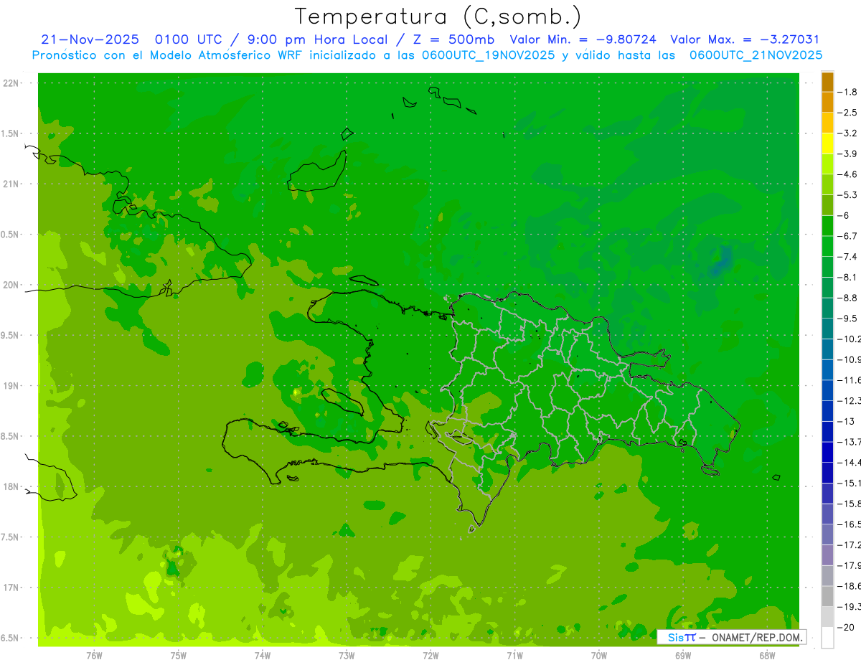Click white swatch below -20 on colorbar
Viewport: 861px width, 665px height.
tap(827, 638)
